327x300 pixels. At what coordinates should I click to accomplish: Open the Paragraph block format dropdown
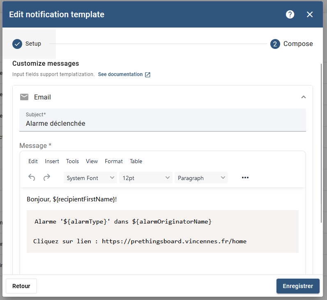pos(201,178)
